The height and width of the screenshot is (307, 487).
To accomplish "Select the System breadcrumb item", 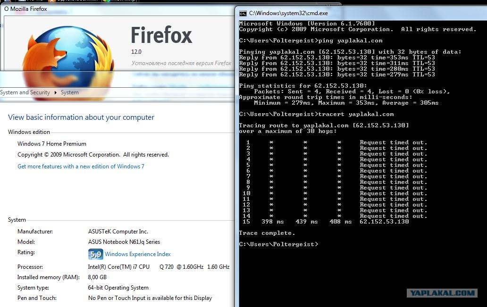I will click(69, 92).
